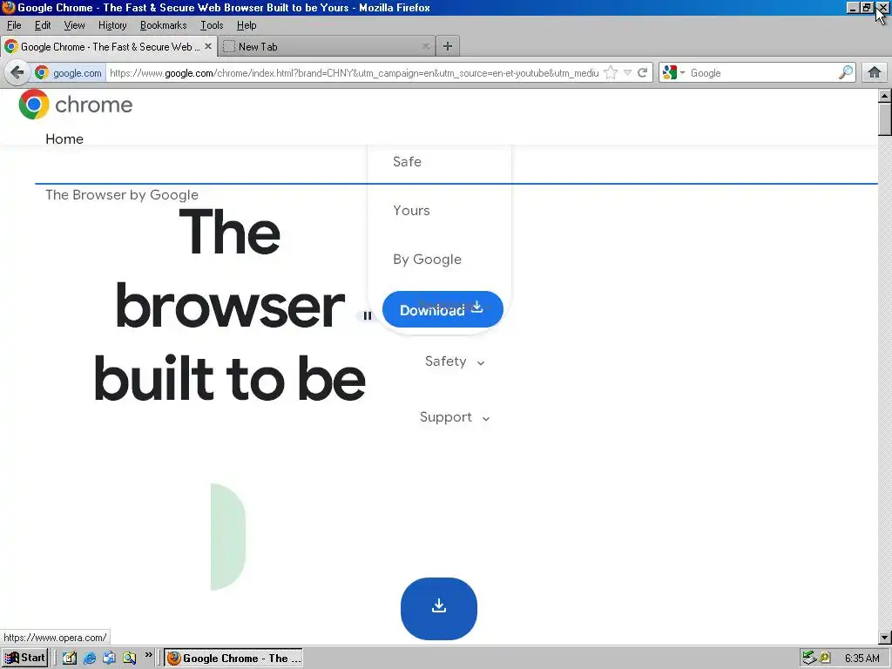
Task: Click the google.com site identity label
Action: pos(78,73)
